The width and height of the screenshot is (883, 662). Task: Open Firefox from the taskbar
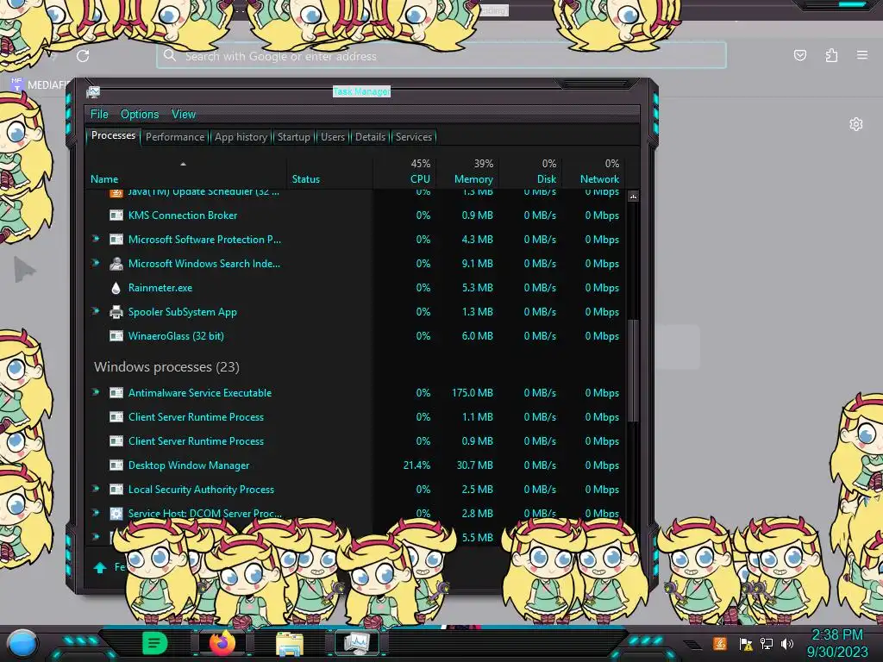pyautogui.click(x=222, y=643)
